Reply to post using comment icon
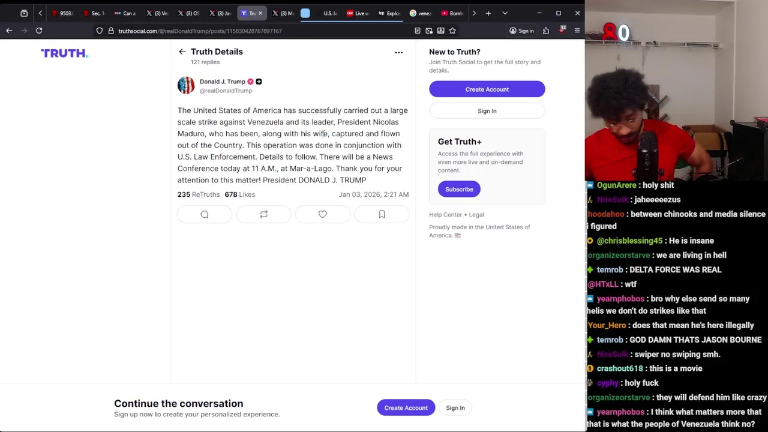The height and width of the screenshot is (432, 768). coord(205,214)
